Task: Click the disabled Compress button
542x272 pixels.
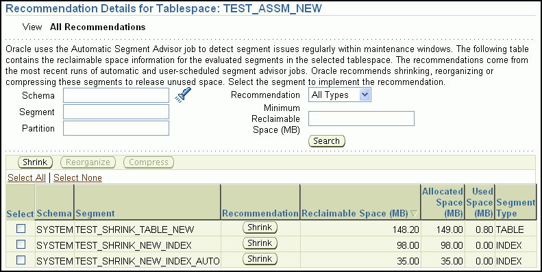Action: click(x=149, y=162)
